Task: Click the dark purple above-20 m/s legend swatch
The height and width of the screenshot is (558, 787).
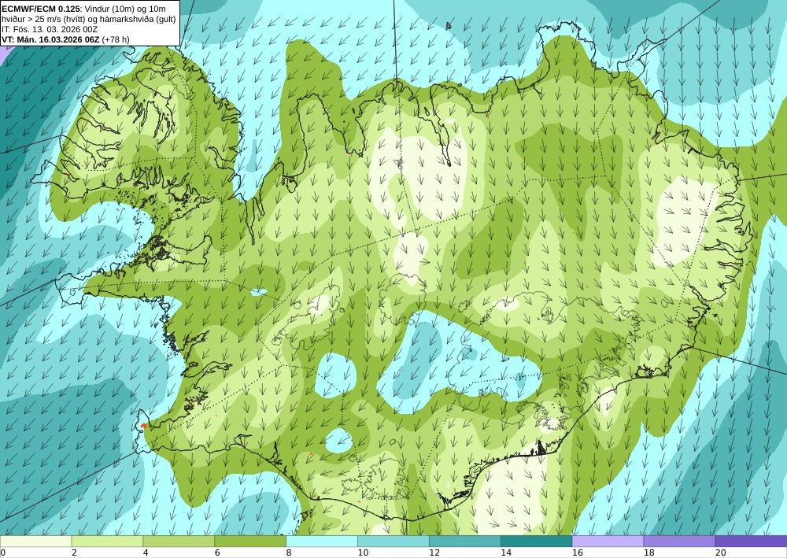Action: click(x=751, y=541)
